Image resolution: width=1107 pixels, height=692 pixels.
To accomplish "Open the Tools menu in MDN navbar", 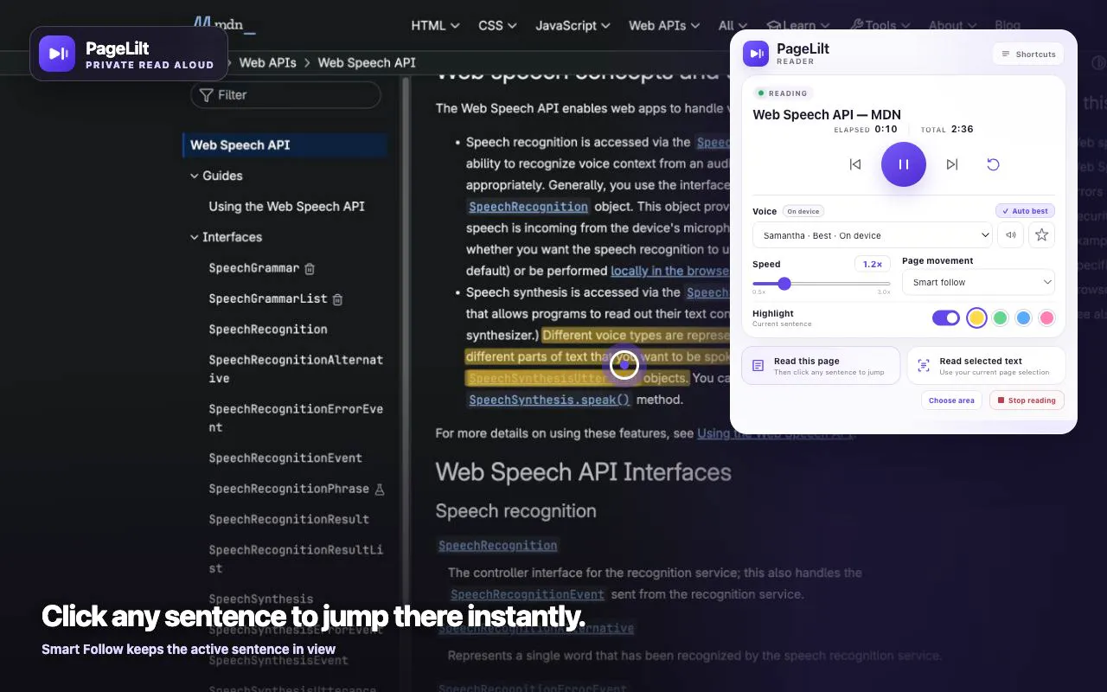I will point(880,26).
